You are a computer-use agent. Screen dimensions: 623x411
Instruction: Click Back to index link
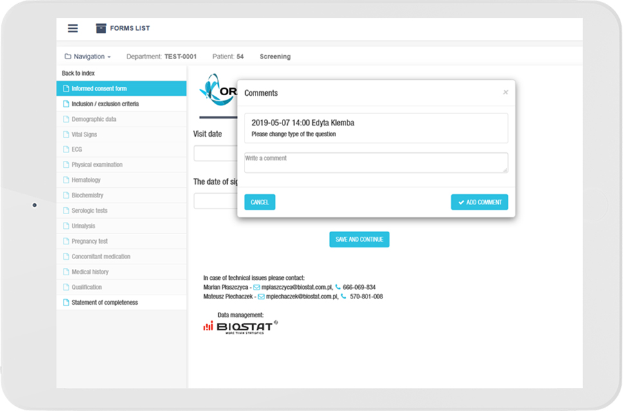point(79,73)
